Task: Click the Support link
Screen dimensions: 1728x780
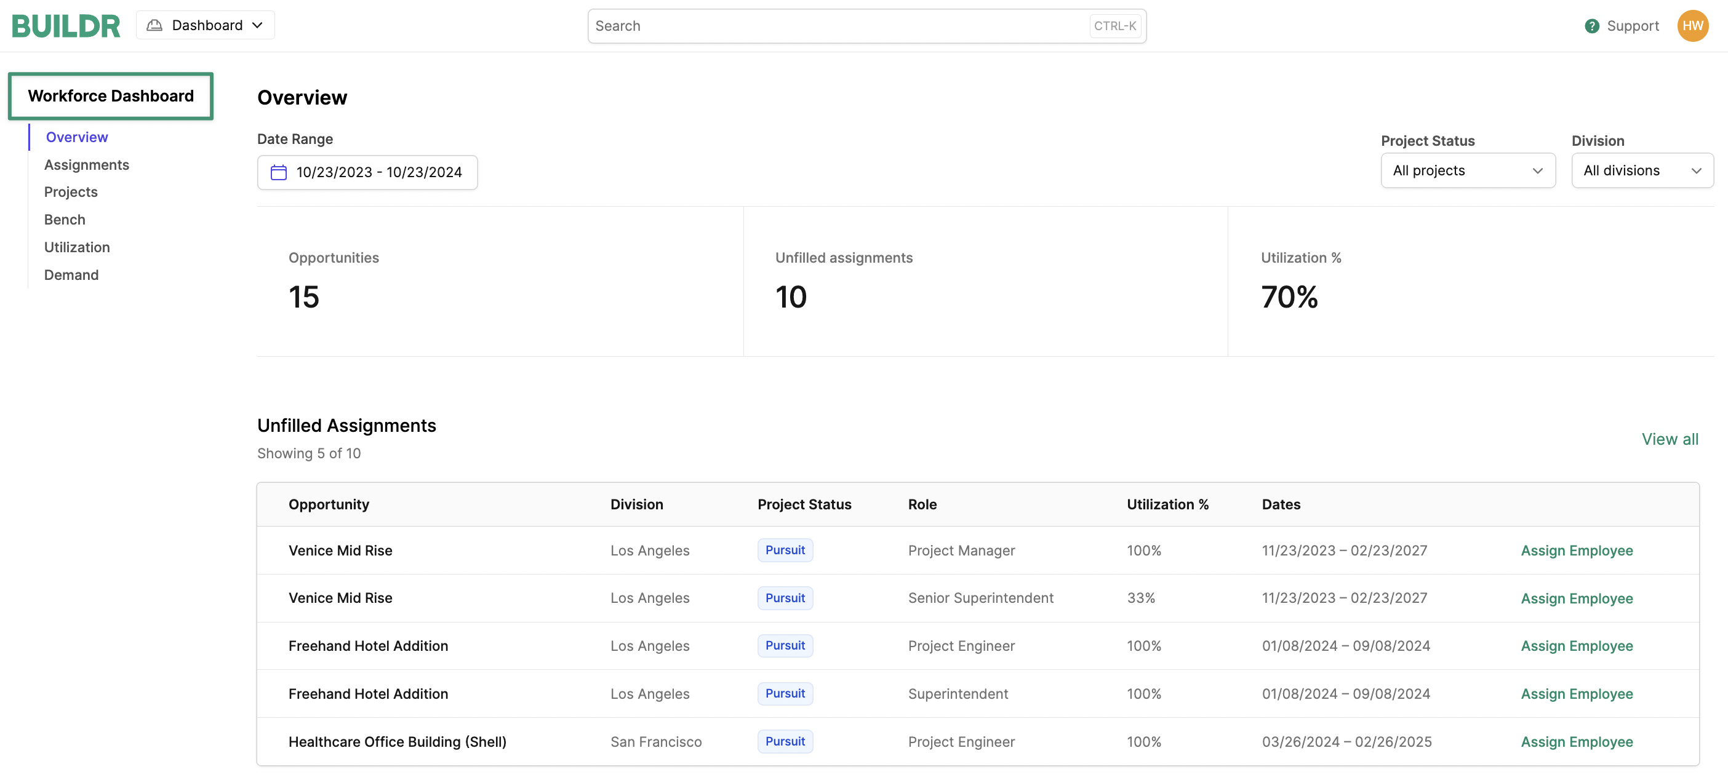Action: pyautogui.click(x=1632, y=25)
